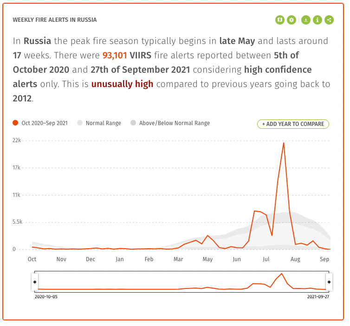
Task: Open the widget info icon
Action: (x=318, y=20)
